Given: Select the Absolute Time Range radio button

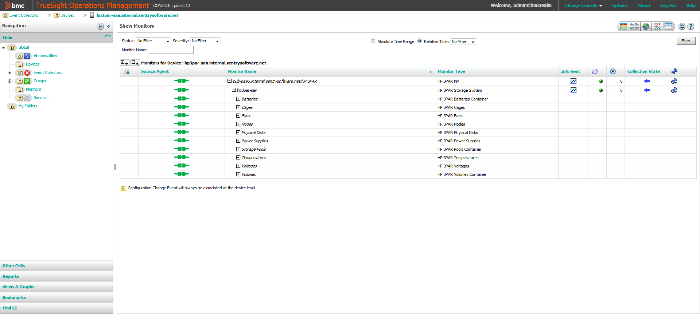Looking at the screenshot, I should point(373,41).
